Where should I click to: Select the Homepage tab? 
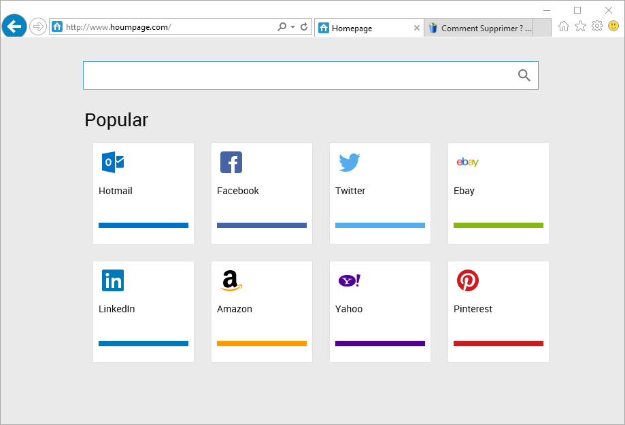[369, 28]
